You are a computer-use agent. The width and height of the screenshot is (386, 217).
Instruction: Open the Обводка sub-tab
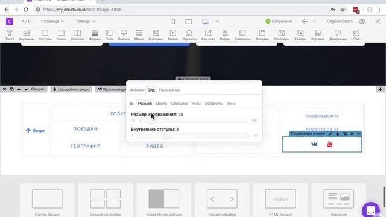pyautogui.click(x=179, y=104)
